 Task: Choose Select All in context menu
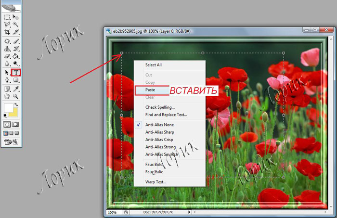[154, 64]
